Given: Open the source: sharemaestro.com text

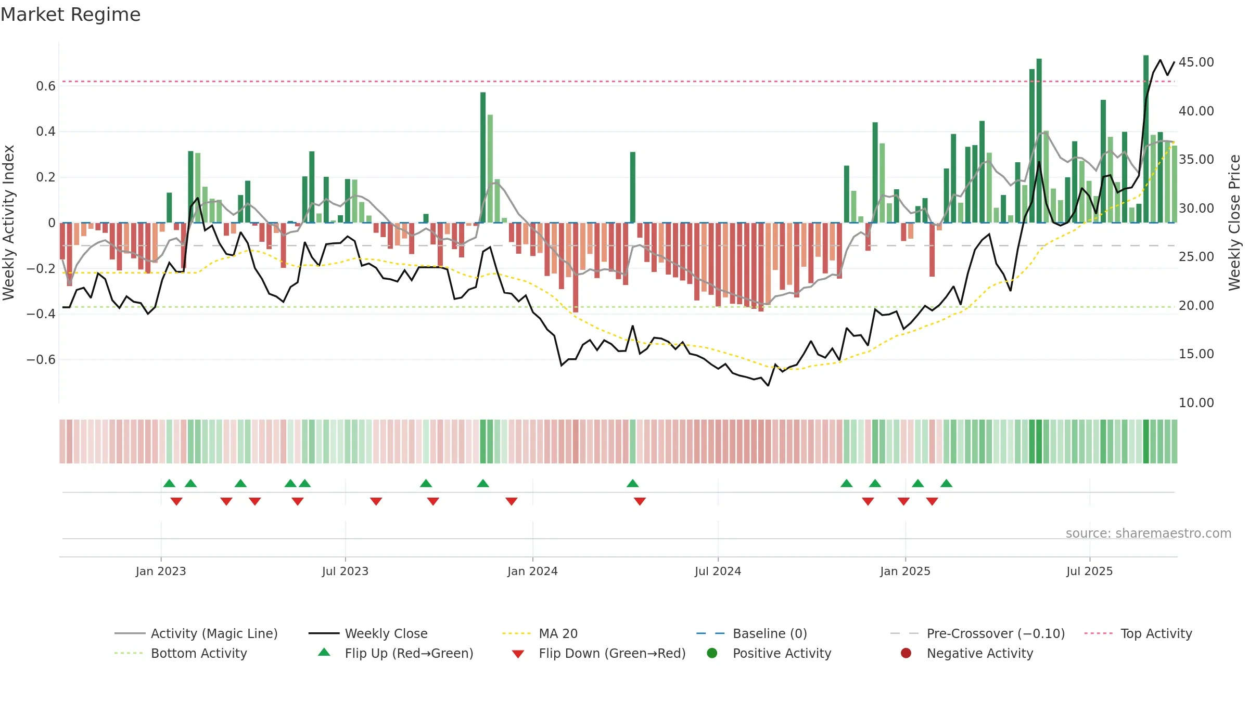Looking at the screenshot, I should pyautogui.click(x=1149, y=533).
